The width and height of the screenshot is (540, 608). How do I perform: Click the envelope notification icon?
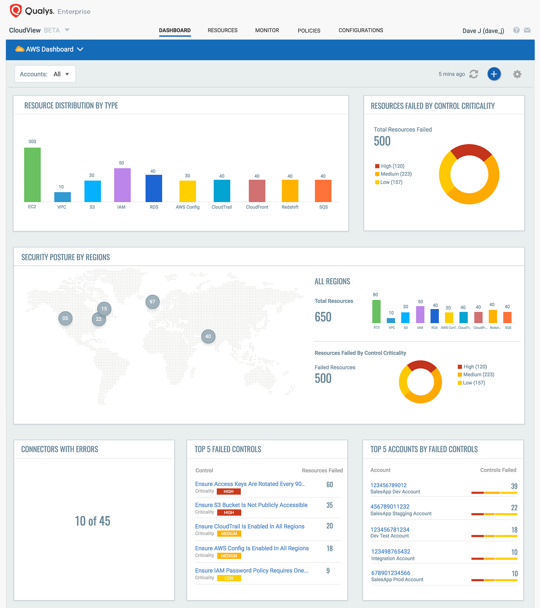coord(527,30)
